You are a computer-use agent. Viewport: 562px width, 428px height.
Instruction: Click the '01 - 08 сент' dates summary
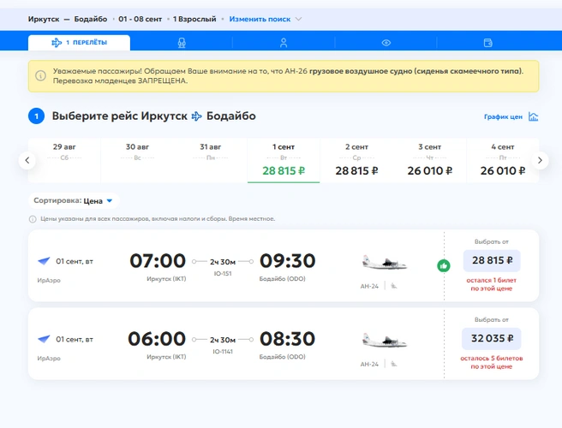140,19
